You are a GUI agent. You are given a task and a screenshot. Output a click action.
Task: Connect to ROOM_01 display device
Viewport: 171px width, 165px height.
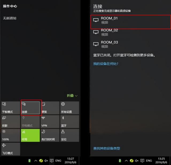(x=131, y=22)
